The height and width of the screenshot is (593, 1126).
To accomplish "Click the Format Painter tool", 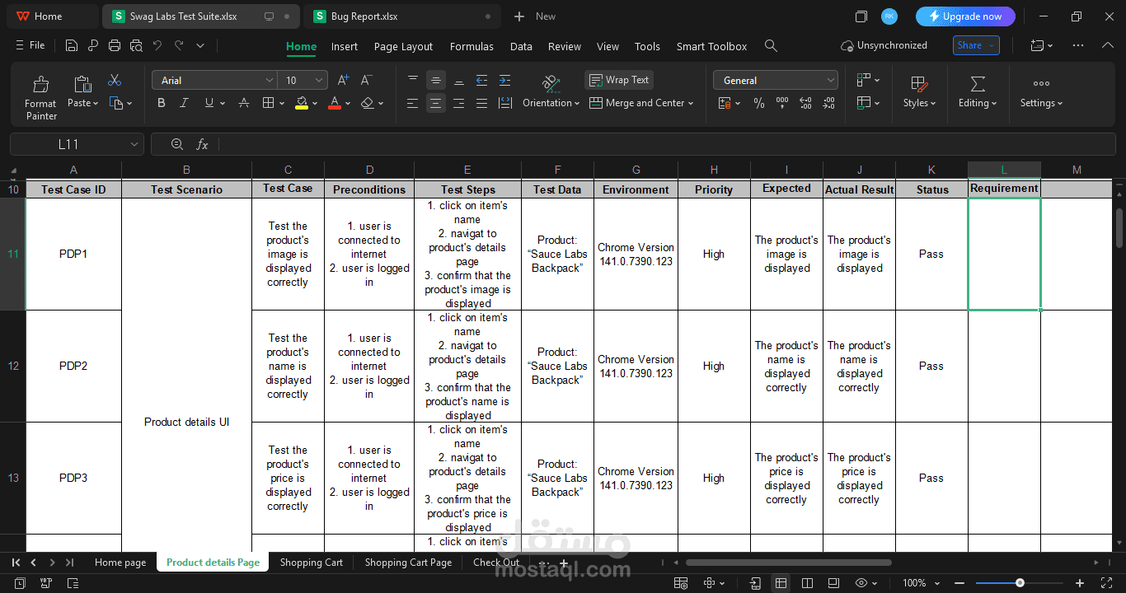I will pos(40,97).
